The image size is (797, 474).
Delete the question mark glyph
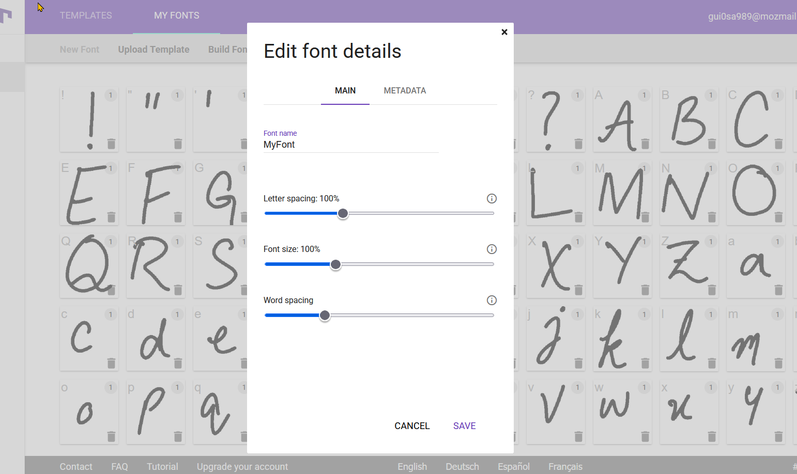[x=578, y=144]
